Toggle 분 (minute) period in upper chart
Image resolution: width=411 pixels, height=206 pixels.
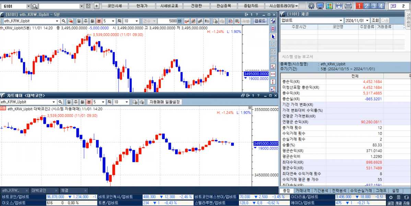99,21
